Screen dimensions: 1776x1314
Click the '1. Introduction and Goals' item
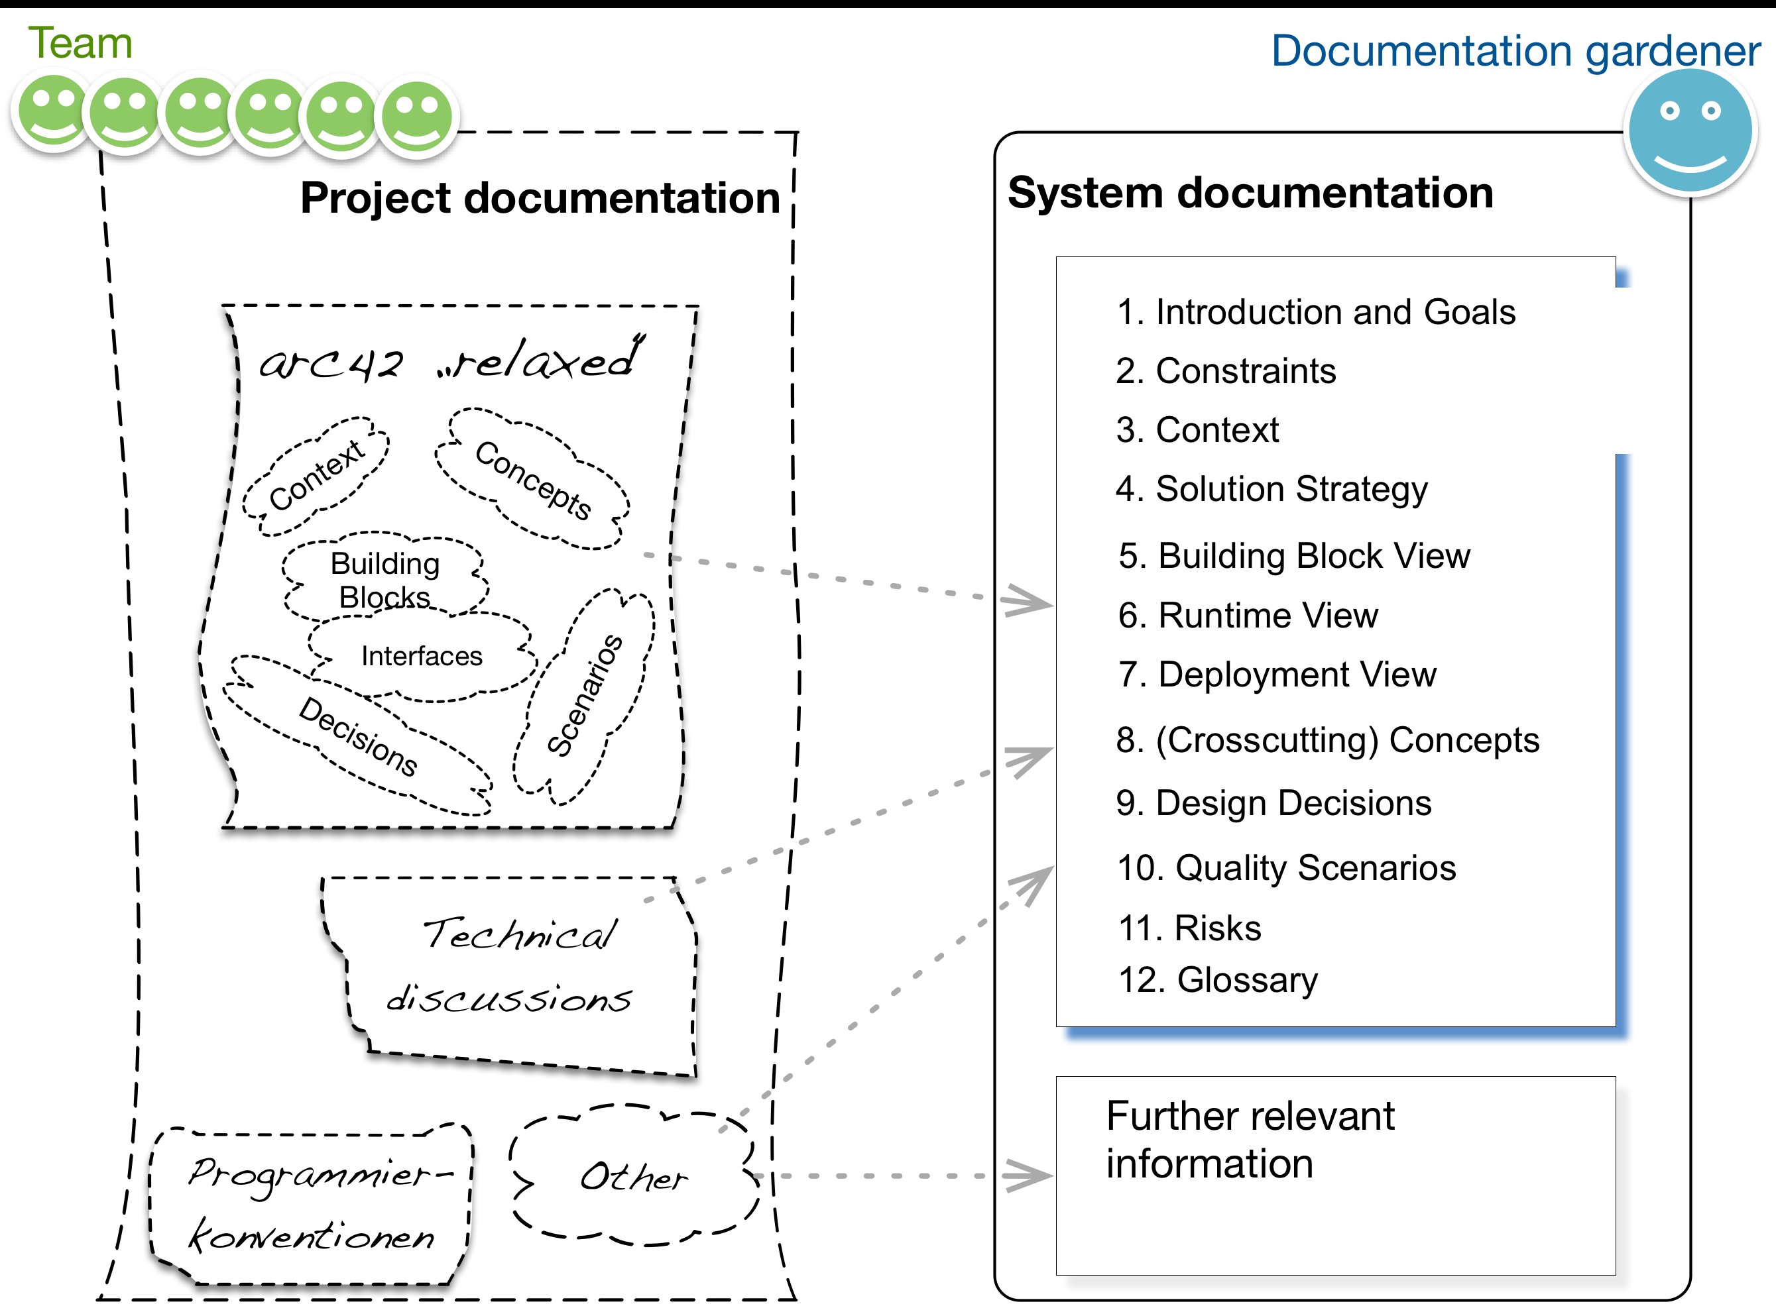[x=1315, y=312]
